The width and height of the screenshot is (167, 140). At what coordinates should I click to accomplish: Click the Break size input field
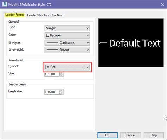[x=52, y=92]
